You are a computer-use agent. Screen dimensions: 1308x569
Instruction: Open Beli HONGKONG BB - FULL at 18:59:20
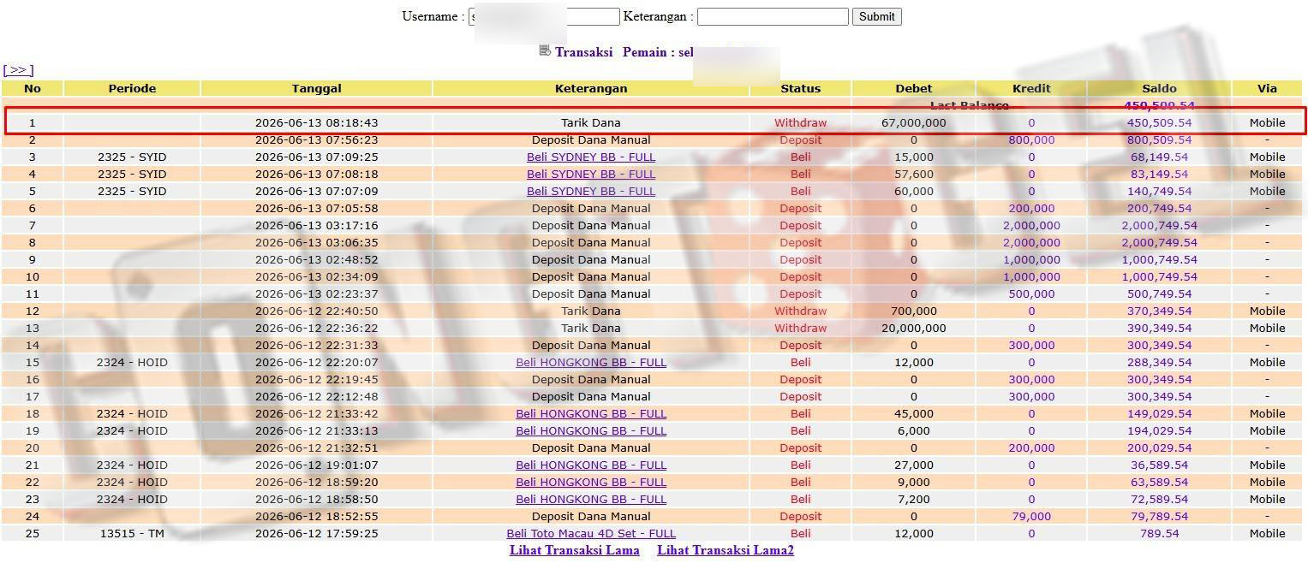[x=591, y=483]
